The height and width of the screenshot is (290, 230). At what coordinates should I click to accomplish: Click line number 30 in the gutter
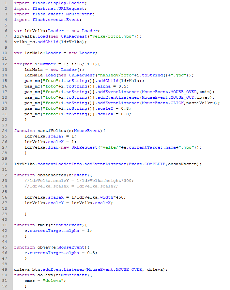[5, 164]
